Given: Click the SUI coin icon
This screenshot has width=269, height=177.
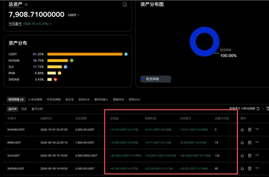Looking at the screenshot, I should point(65,67).
